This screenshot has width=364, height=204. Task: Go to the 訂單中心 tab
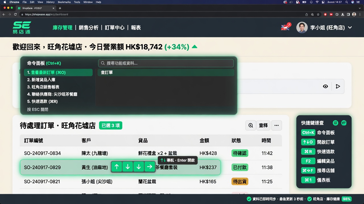click(115, 27)
